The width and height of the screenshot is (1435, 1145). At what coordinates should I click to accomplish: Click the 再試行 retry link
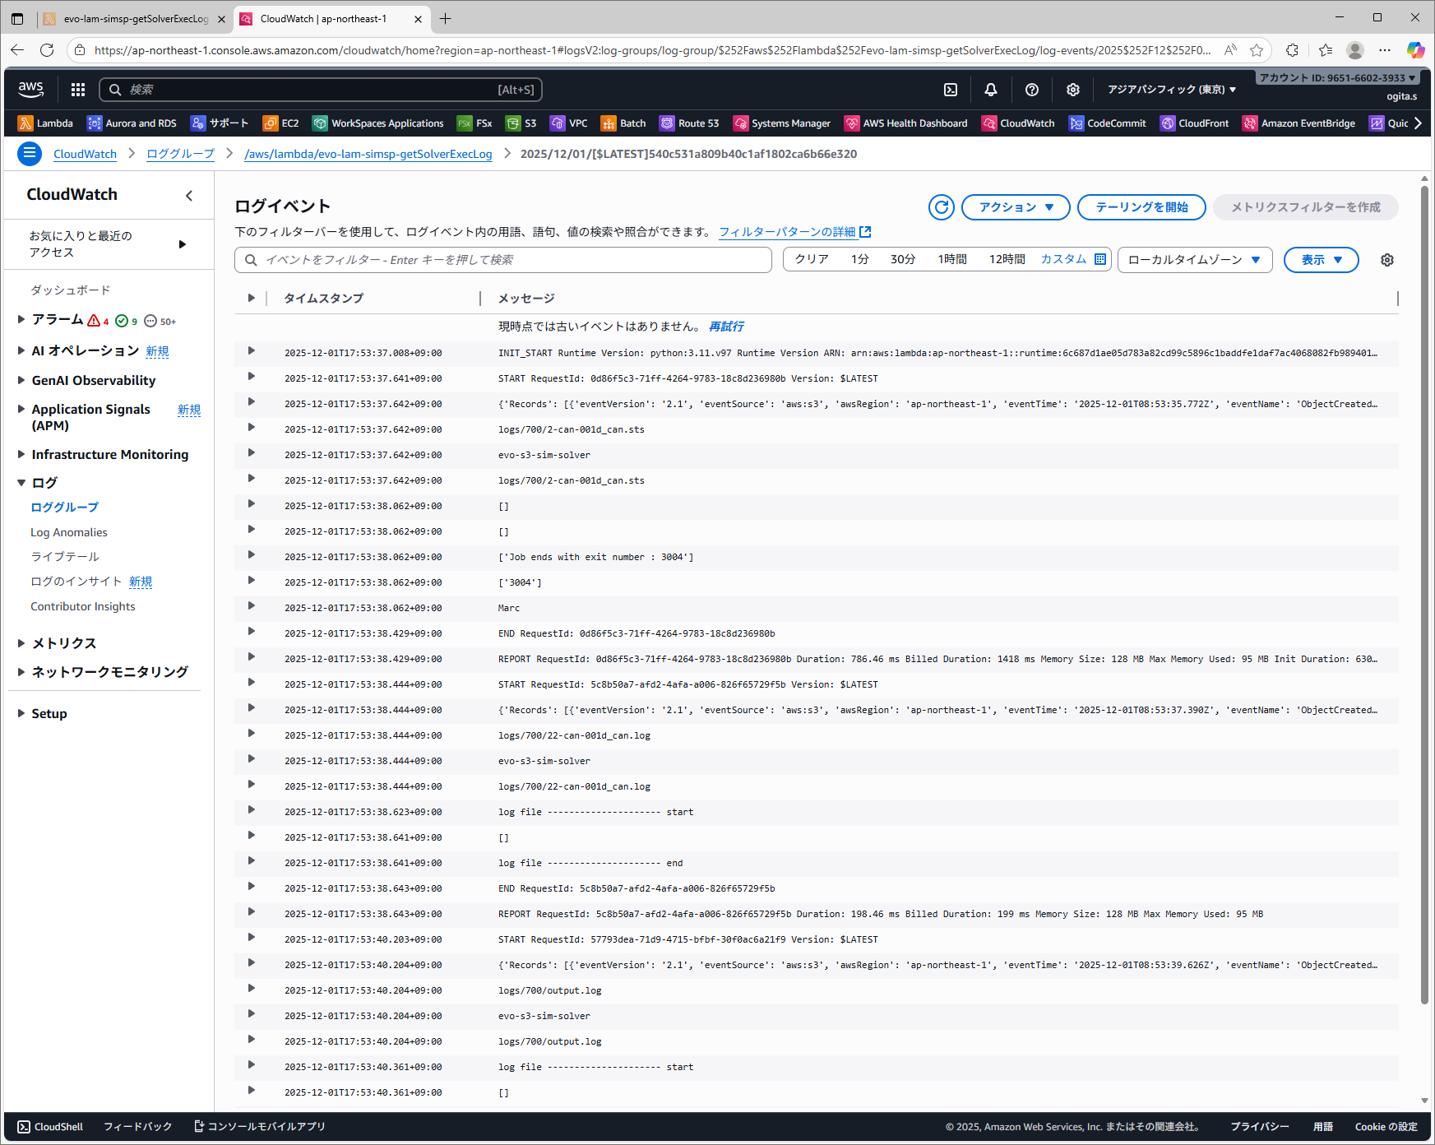[x=726, y=327]
